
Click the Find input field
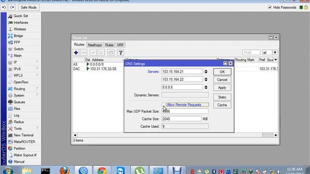tap(251, 53)
